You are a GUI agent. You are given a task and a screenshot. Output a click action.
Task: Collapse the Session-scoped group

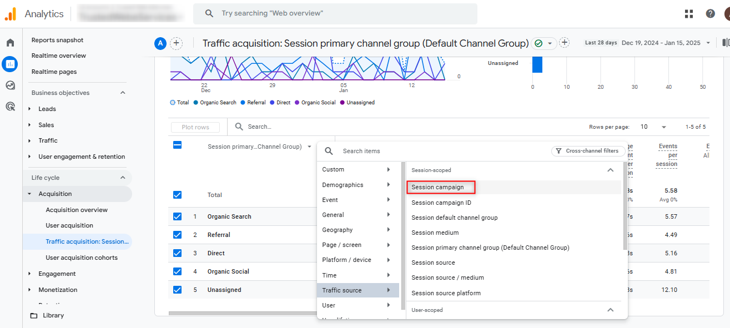pos(610,170)
